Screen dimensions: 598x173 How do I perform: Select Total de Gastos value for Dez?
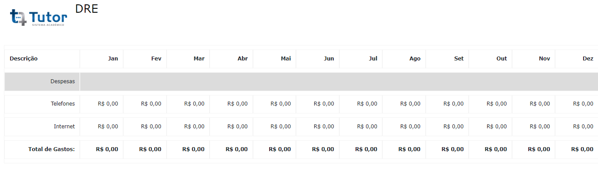pyautogui.click(x=582, y=149)
